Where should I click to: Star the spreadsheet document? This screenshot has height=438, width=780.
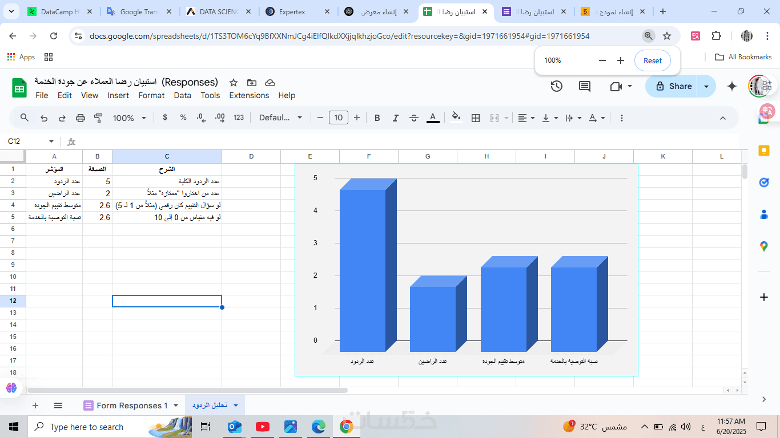233,83
